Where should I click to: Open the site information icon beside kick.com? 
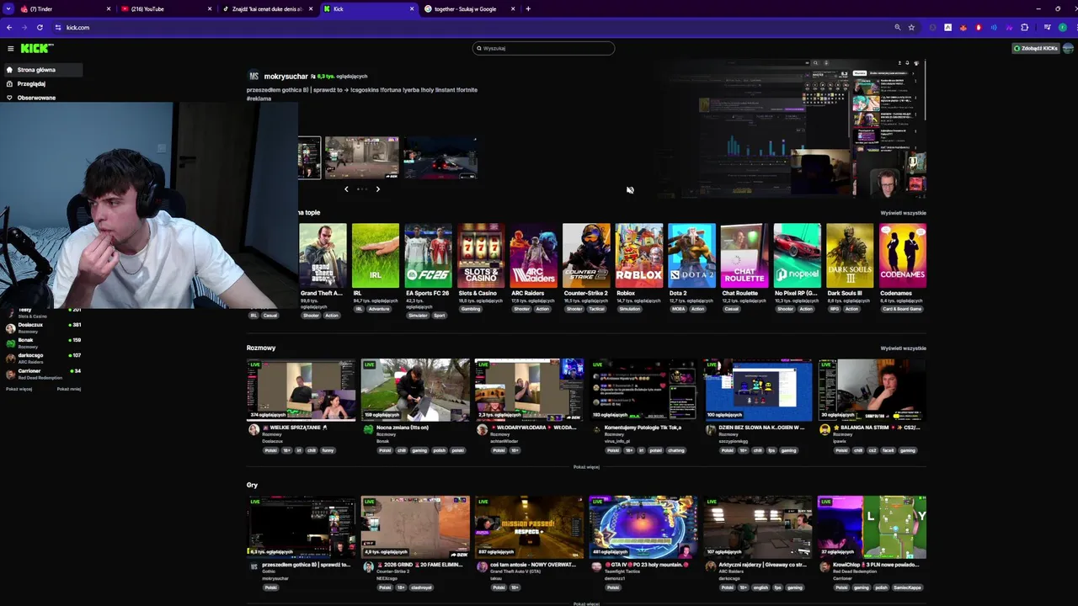(58, 27)
